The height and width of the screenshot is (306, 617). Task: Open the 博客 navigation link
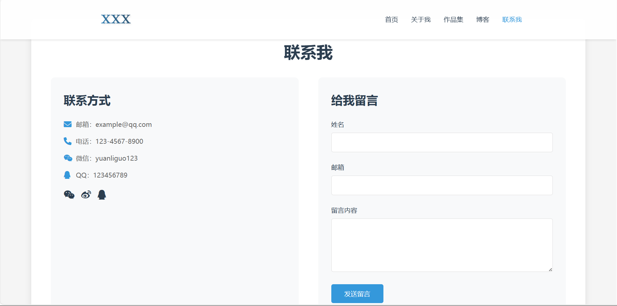pyautogui.click(x=482, y=20)
